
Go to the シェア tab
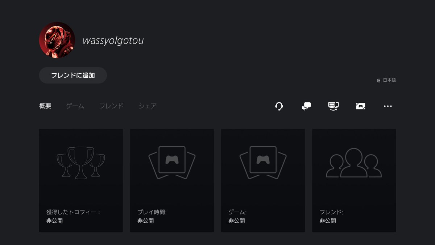pos(148,106)
